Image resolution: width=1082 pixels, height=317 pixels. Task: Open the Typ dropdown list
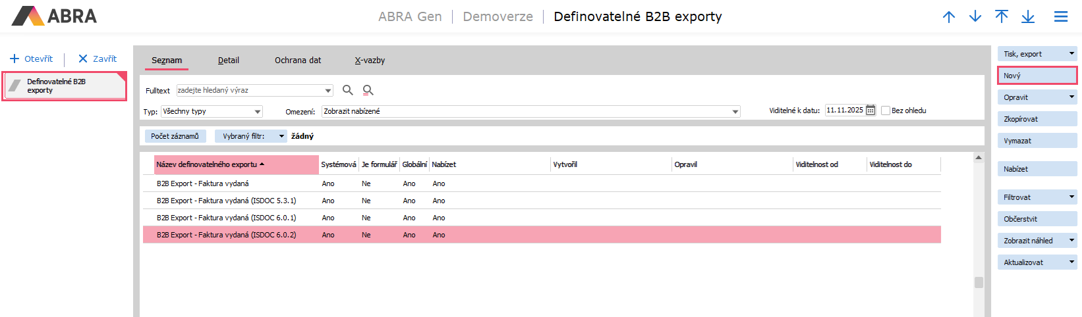click(x=258, y=112)
